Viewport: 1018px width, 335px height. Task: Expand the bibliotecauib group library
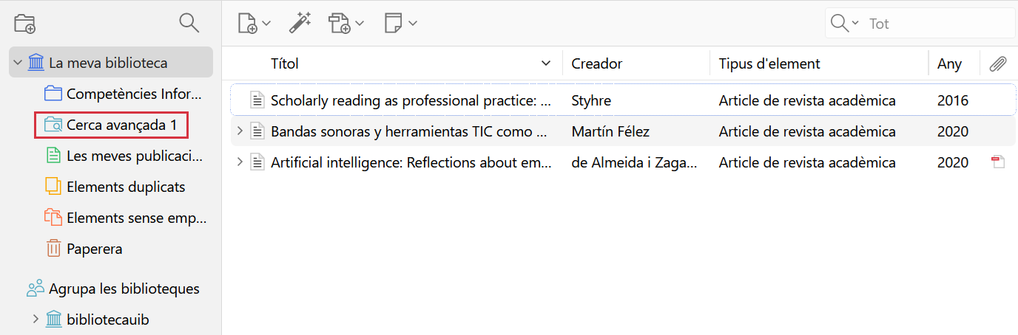tap(35, 320)
